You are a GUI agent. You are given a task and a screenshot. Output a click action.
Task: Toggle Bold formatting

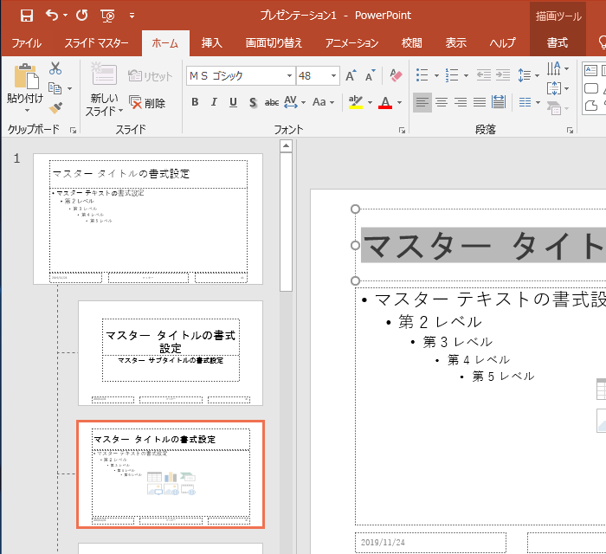[195, 102]
